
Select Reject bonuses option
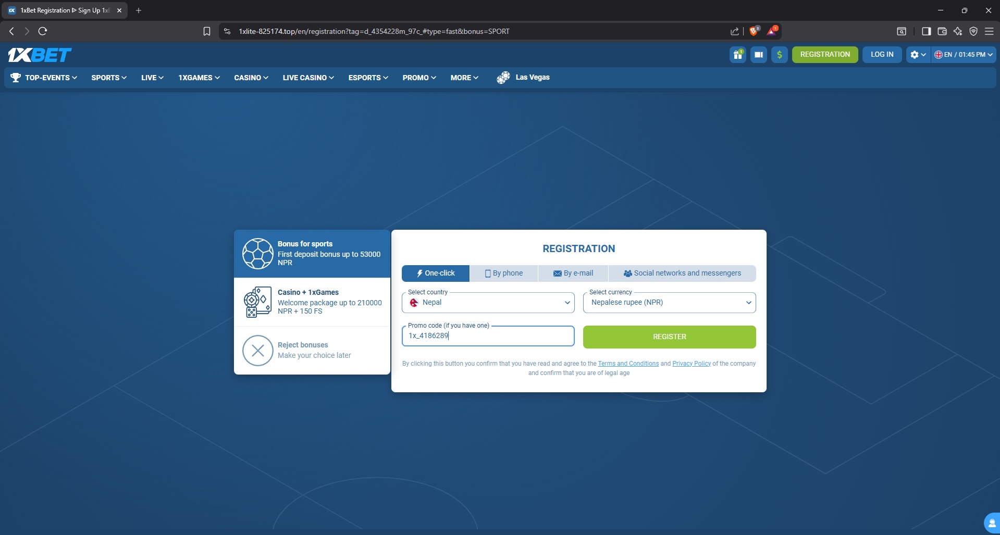point(312,351)
